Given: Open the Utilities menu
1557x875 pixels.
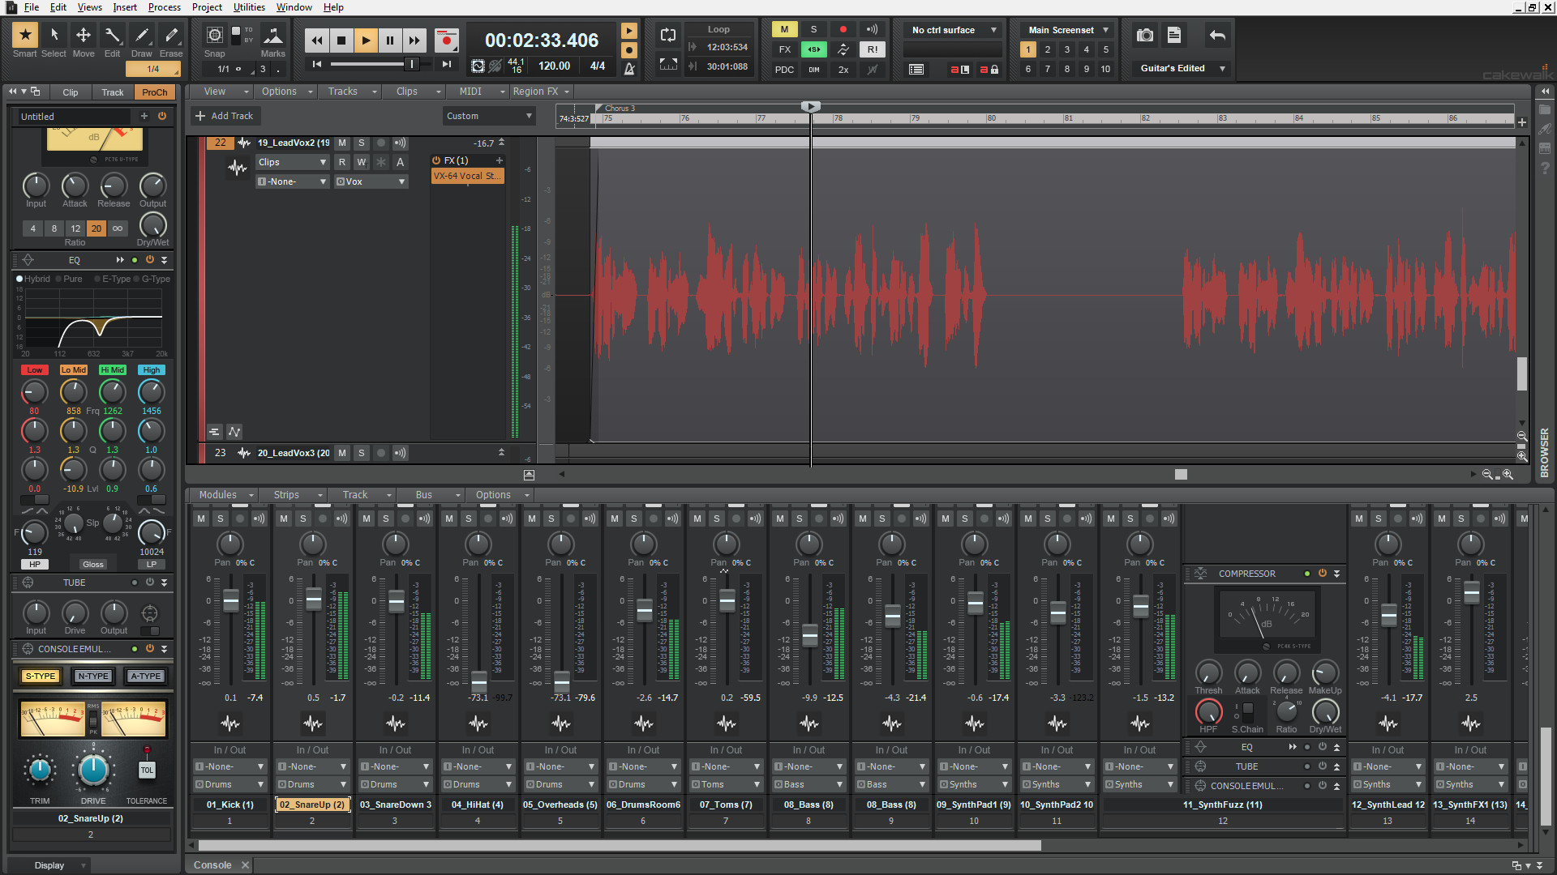Looking at the screenshot, I should (249, 7).
